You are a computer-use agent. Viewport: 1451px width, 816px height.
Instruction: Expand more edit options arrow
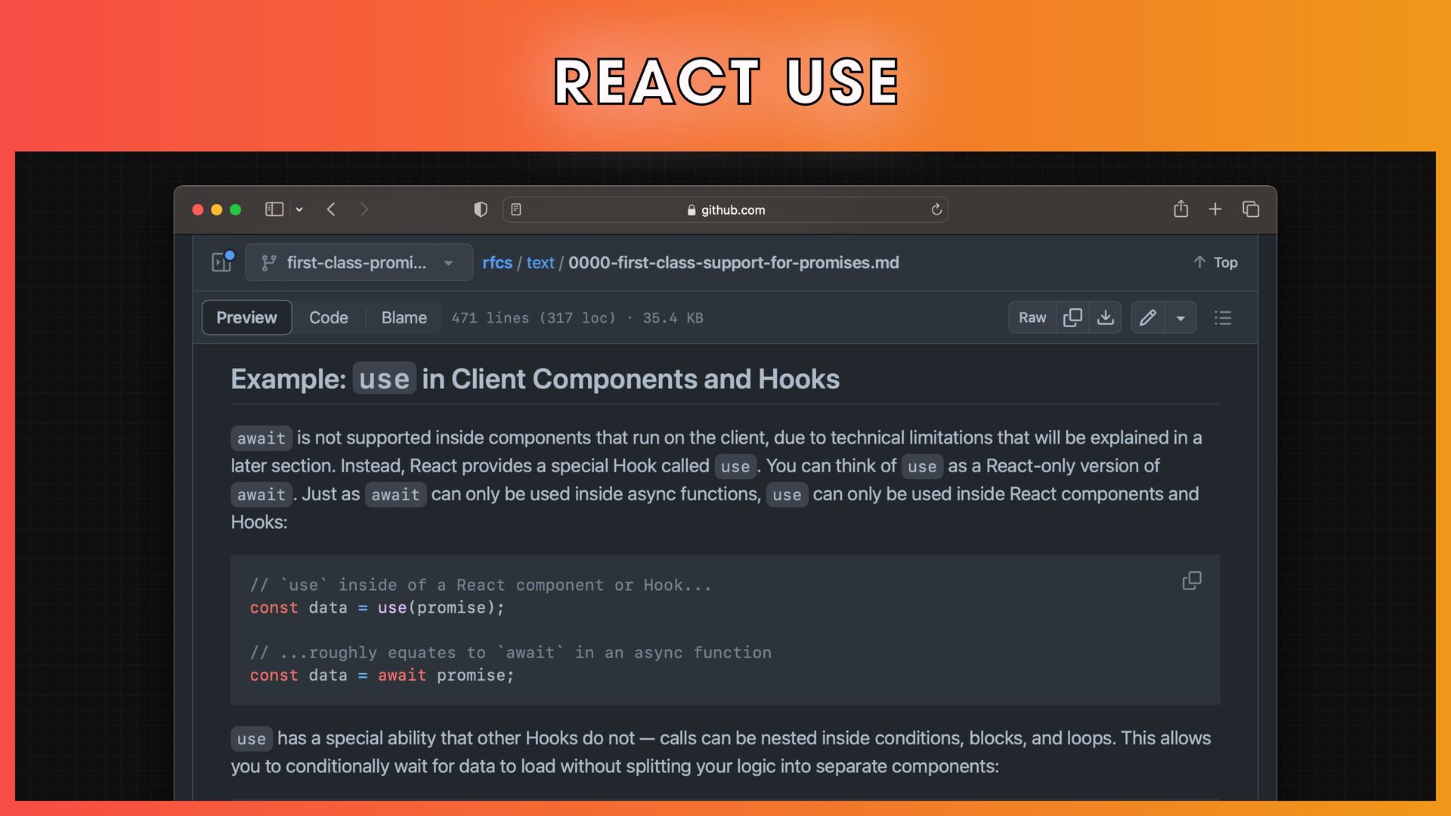[1180, 318]
